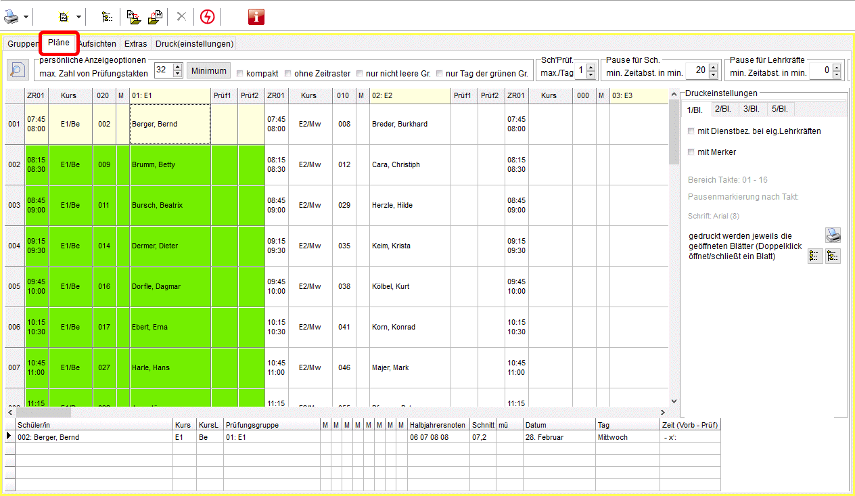This screenshot has height=496, width=855.
Task: Open the Druck(einstellungen) tab
Action: pyautogui.click(x=194, y=44)
